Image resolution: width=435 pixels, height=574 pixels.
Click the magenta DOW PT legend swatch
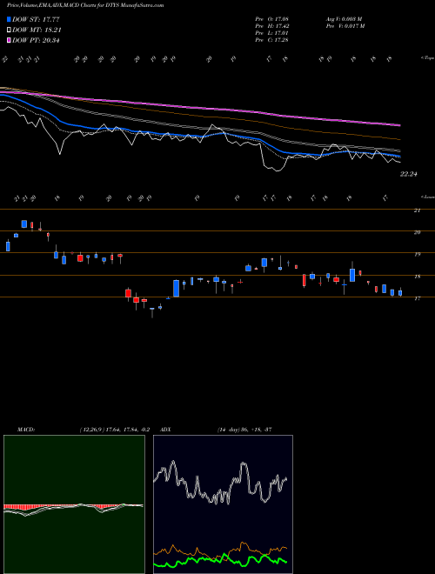click(9, 40)
